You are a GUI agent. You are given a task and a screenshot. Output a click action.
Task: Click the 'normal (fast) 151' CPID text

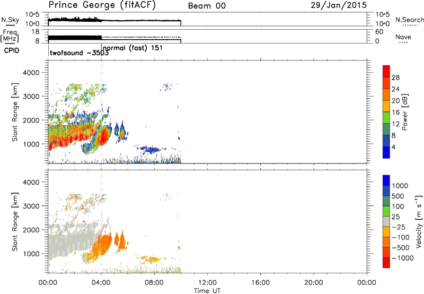point(133,48)
